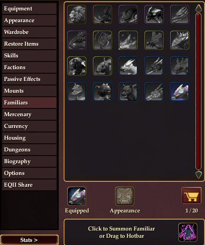Switch to the Equipment tab

[x=29, y=9]
